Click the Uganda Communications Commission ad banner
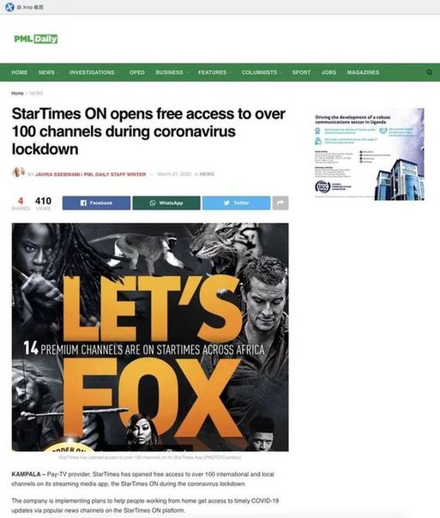 click(369, 154)
